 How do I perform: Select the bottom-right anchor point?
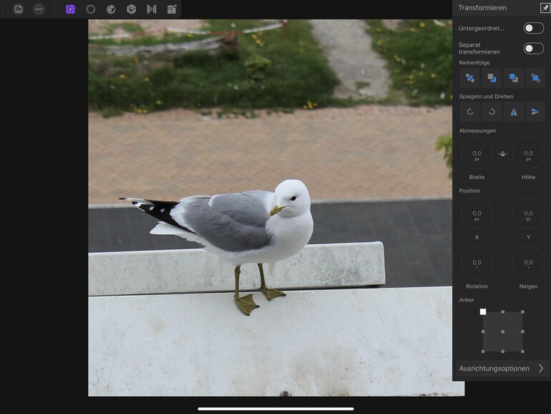pos(522,352)
